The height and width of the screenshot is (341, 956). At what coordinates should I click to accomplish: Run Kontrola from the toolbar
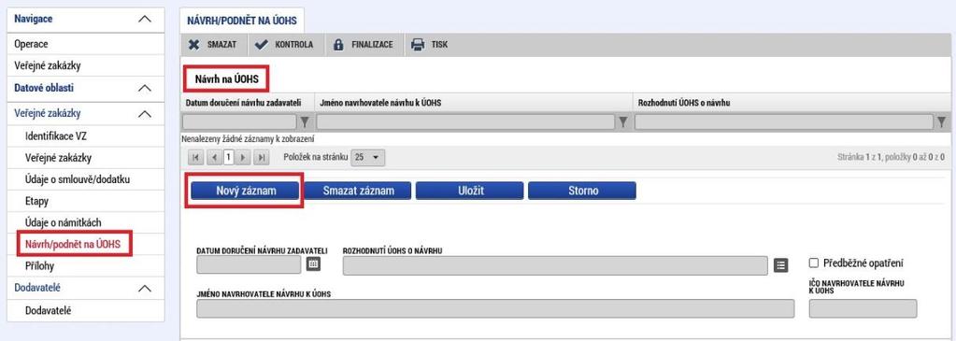tap(283, 45)
